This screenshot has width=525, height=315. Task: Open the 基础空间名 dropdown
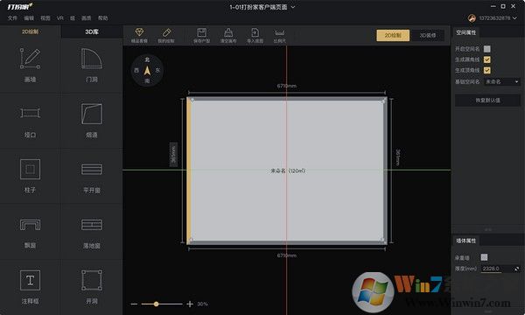(502, 81)
